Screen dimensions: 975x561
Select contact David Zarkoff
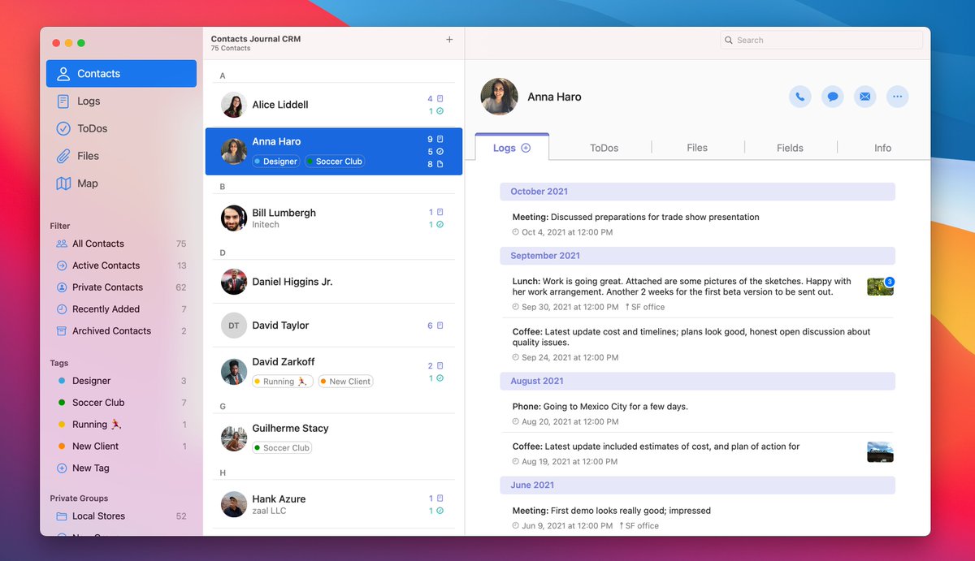334,372
